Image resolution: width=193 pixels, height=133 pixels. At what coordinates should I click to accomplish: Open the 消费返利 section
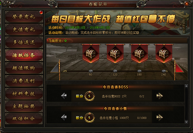click(x=24, y=81)
